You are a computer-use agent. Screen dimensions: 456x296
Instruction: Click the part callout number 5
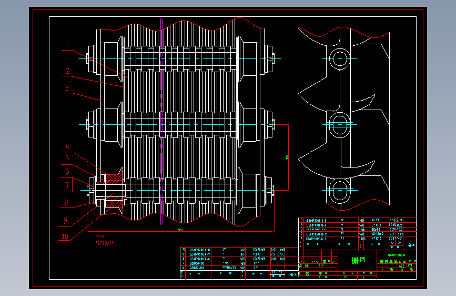pos(67,159)
